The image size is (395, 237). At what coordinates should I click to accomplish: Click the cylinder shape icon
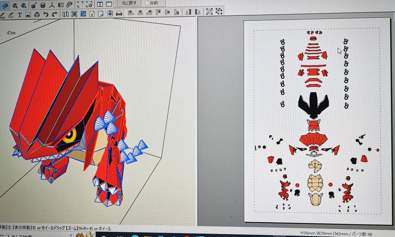[43, 5]
